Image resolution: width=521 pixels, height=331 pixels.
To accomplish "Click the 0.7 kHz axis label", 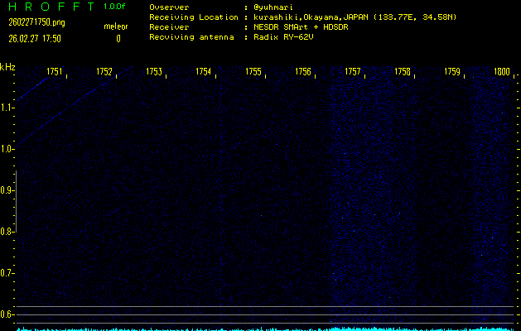I will (6, 273).
